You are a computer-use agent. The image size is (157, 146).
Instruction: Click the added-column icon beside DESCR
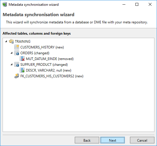point(22,70)
